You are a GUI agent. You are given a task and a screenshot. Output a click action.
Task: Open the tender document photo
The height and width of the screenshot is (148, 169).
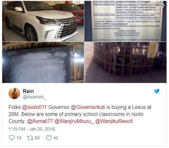coord(126,21)
